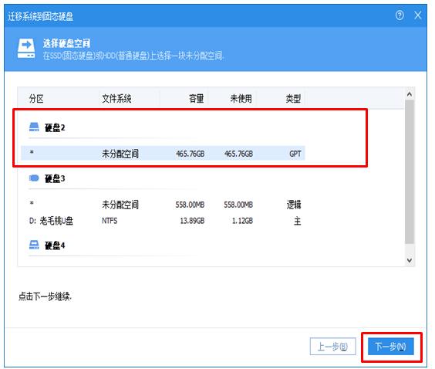Viewport: 435px width, 369px height.
Task: Sort by the 未使用 column header
Action: pos(241,99)
